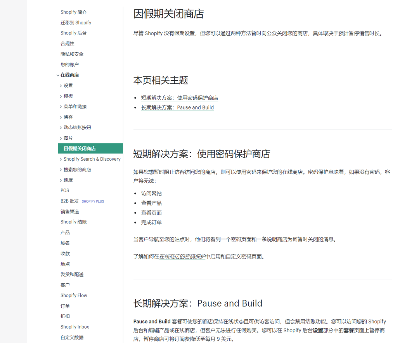This screenshot has height=343, width=419.
Task: Click the SHOPIFY PLUS badge
Action: [x=93, y=201]
